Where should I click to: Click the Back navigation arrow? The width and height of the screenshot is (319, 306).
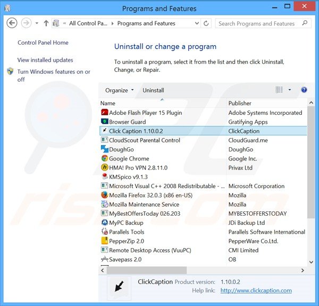click(x=12, y=23)
